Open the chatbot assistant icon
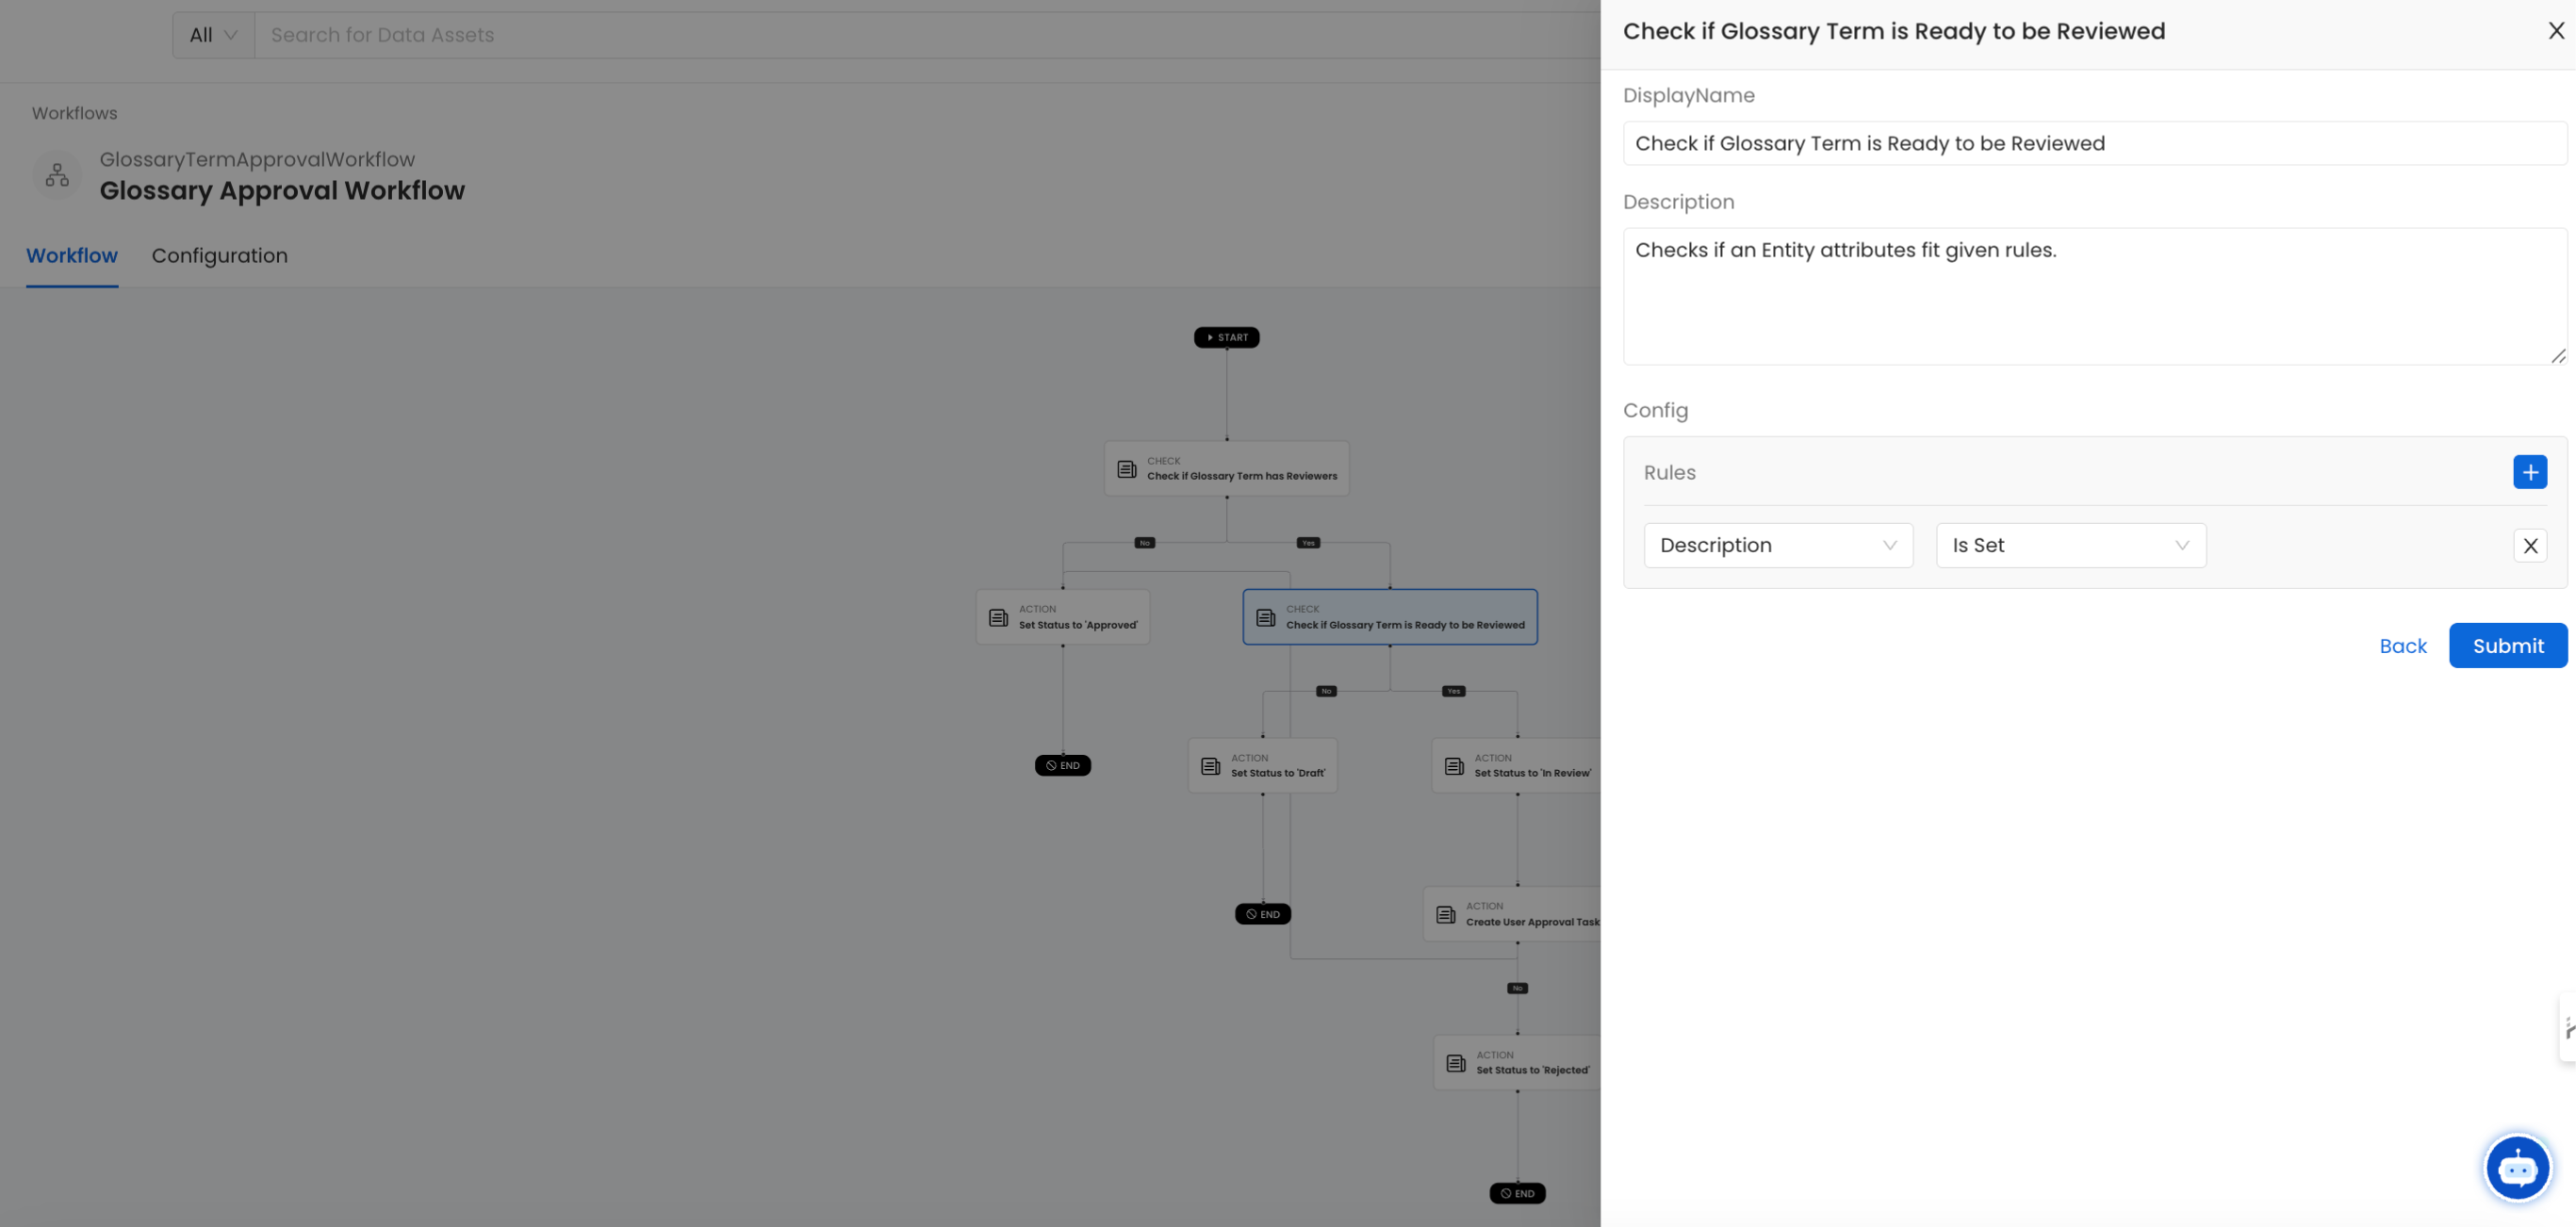2576x1227 pixels. pos(2517,1167)
